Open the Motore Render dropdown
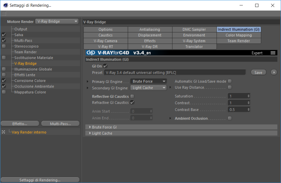The height and width of the screenshot is (183, 281). click(57, 21)
